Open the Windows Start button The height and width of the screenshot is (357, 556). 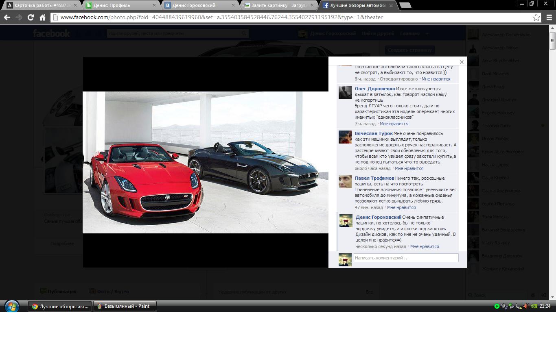coord(11,306)
